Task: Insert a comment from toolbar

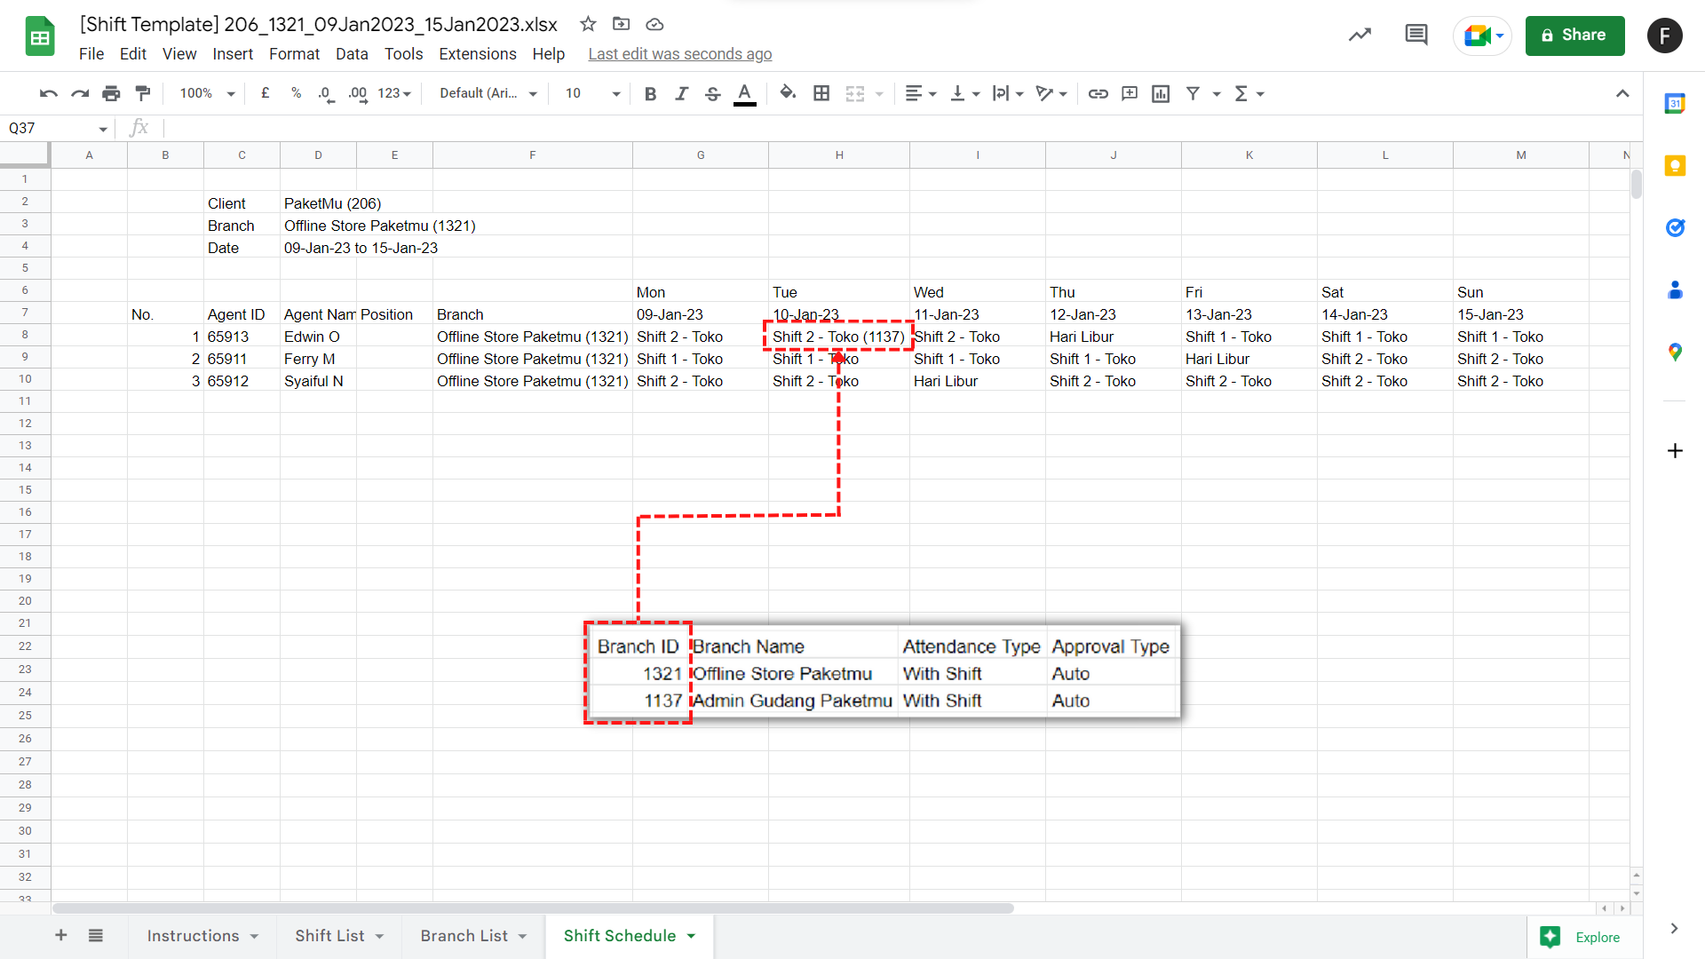Action: (1130, 93)
